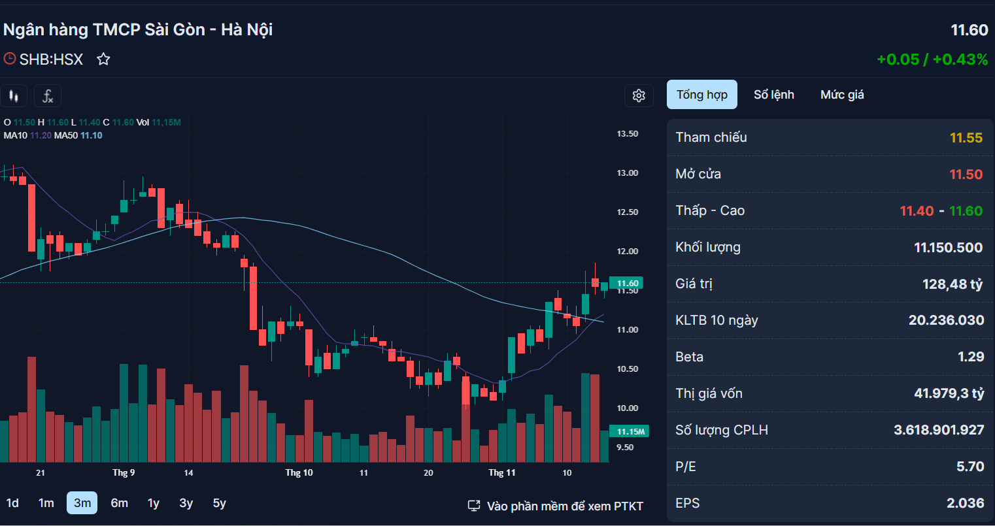Click the SHB:HSX ticker symbol

51,59
